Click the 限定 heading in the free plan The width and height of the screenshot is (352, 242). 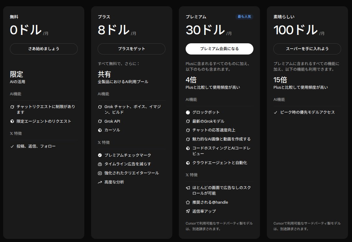(x=16, y=74)
